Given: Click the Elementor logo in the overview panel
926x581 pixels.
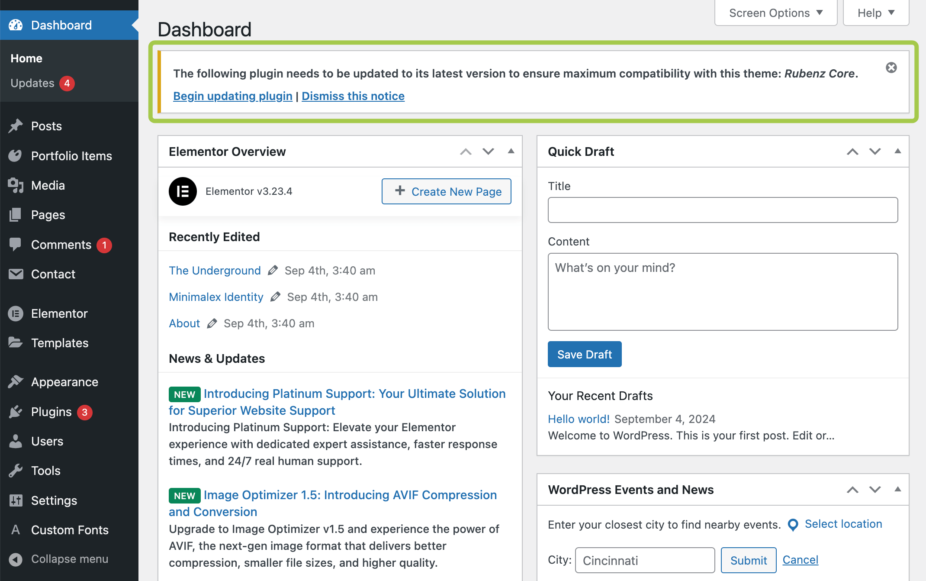Looking at the screenshot, I should [183, 191].
